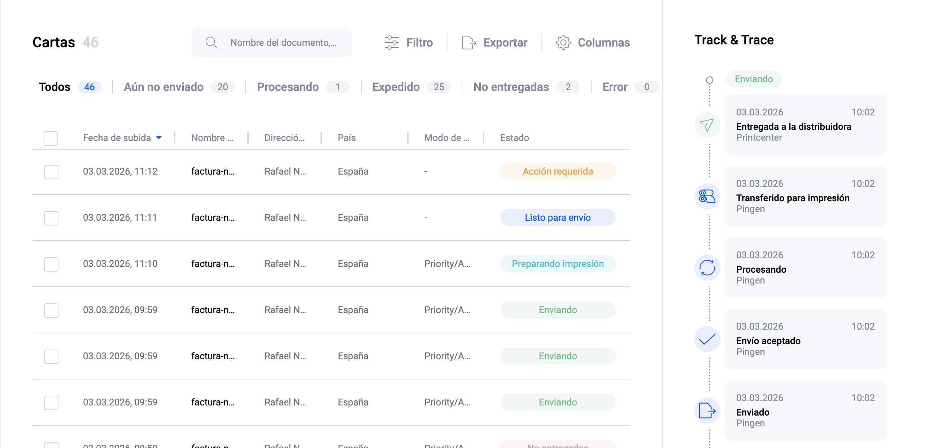The width and height of the screenshot is (929, 448).
Task: Check the checkbox for the 11:12 row
Action: [51, 172]
